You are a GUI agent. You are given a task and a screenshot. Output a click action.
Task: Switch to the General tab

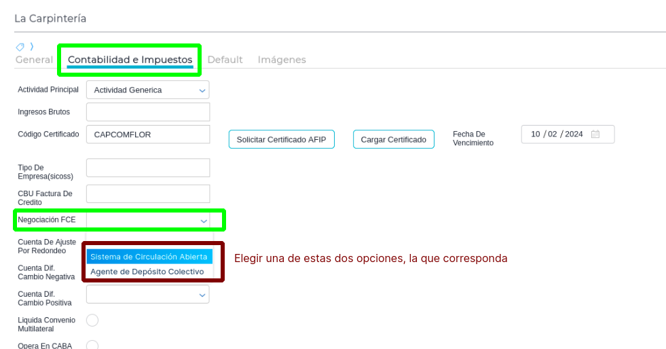point(35,60)
